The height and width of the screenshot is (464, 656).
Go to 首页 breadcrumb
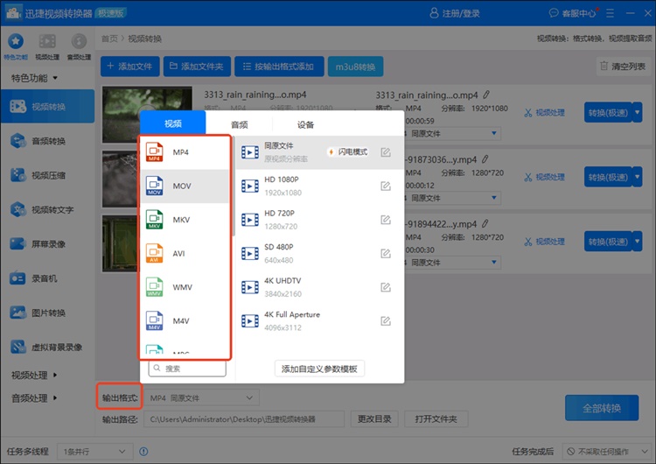click(x=109, y=39)
